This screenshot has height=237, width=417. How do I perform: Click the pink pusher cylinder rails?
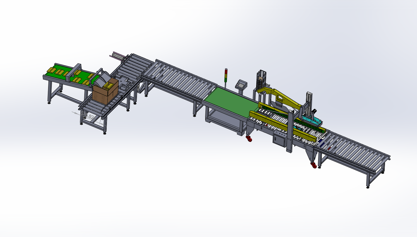[118, 56]
